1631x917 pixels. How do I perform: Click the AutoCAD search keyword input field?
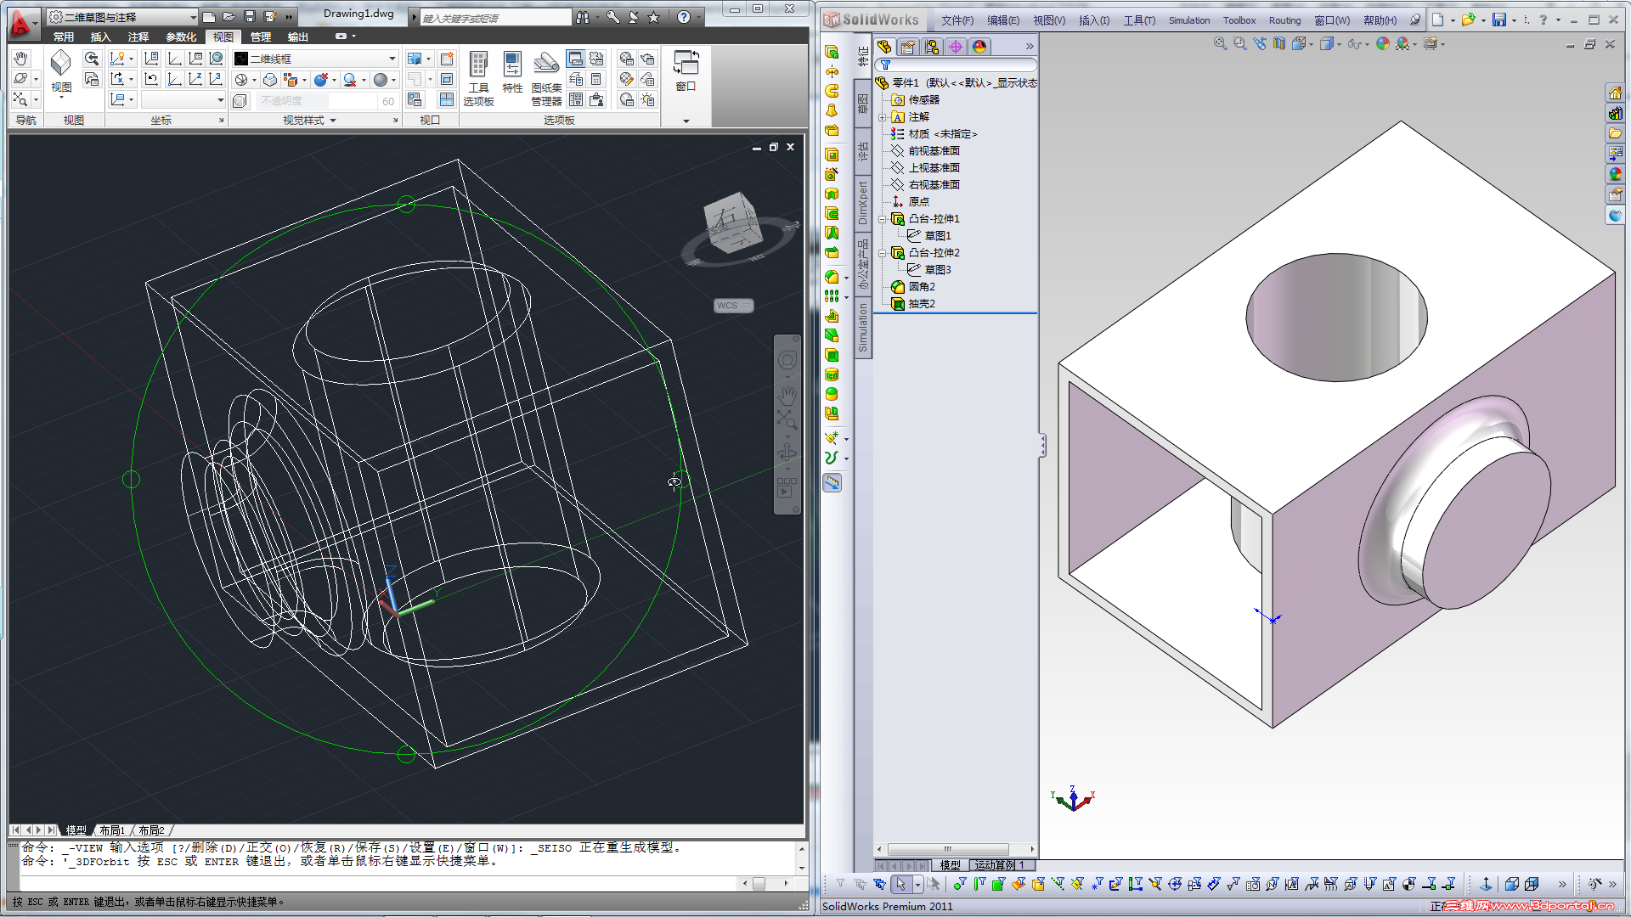click(494, 17)
